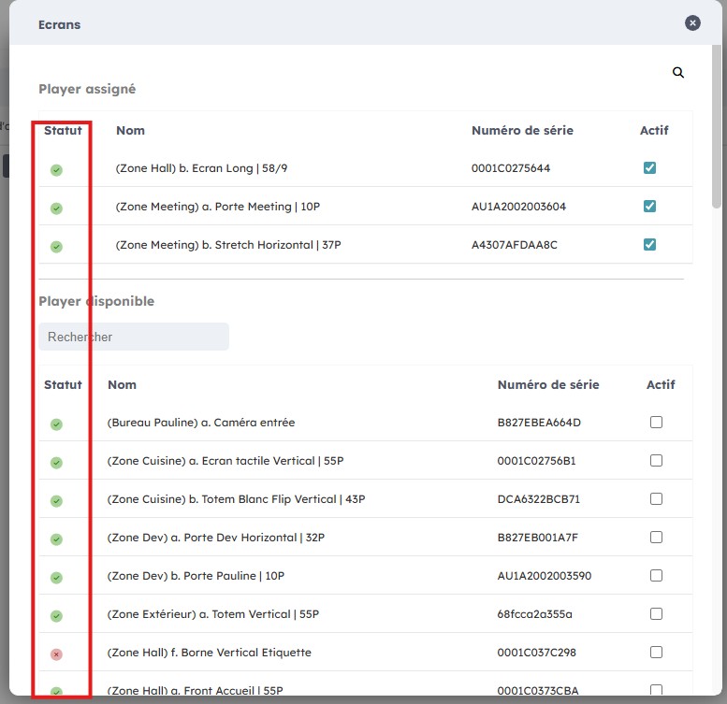
Task: Click status icon for Porte Meeting 10P
Action: pyautogui.click(x=56, y=208)
